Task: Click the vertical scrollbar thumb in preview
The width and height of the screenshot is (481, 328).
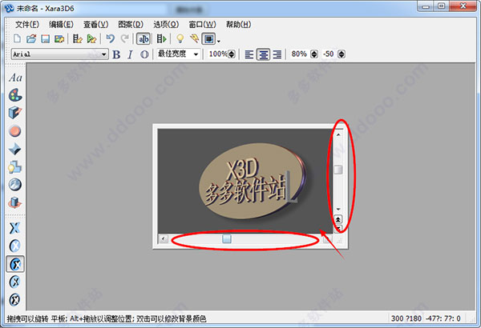Action: click(x=338, y=170)
